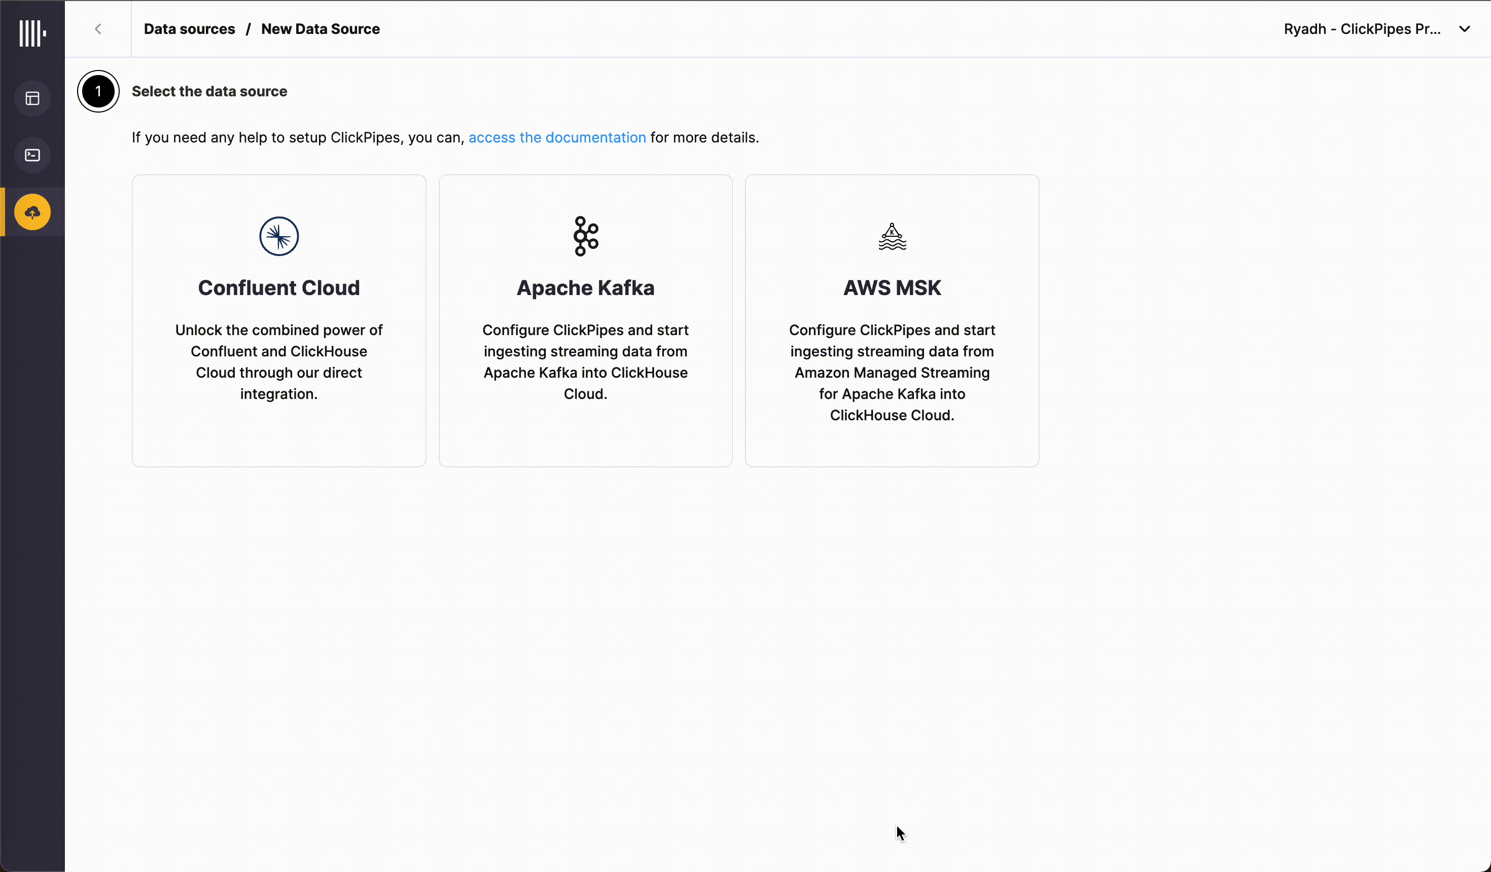
Task: Go back using the left chevron
Action: tap(98, 29)
